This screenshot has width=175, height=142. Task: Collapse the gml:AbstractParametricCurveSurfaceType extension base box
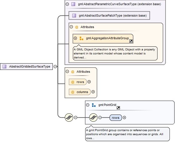tap(67, 4)
